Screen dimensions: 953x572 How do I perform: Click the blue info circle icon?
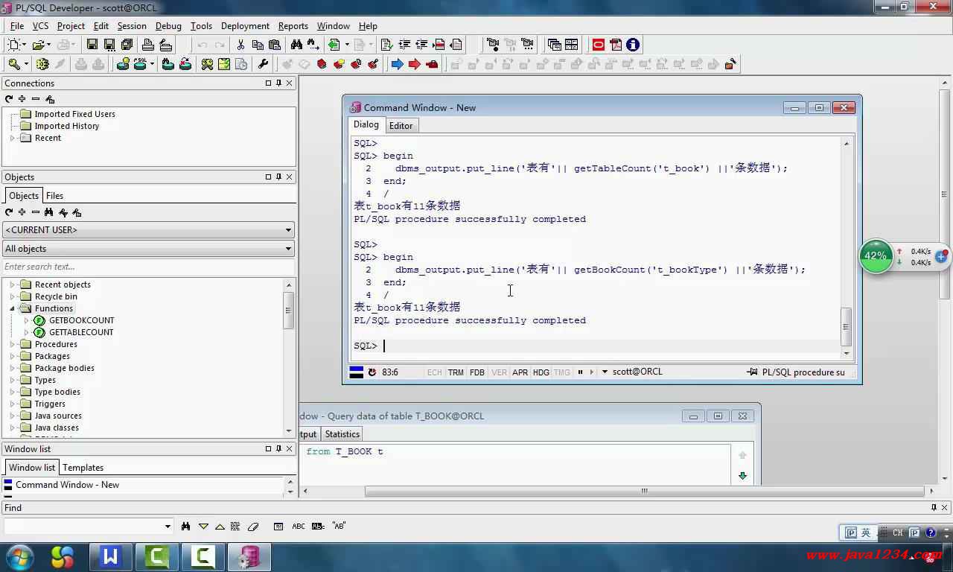coord(633,45)
